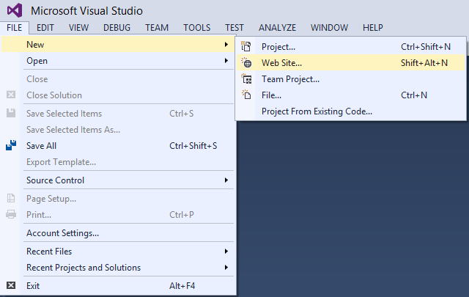The height and width of the screenshot is (297, 469).
Task: Open the HELP menu
Action: (373, 28)
